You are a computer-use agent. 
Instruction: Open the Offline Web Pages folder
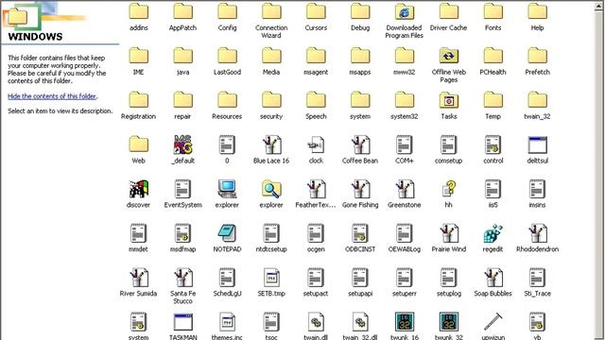[x=448, y=57]
